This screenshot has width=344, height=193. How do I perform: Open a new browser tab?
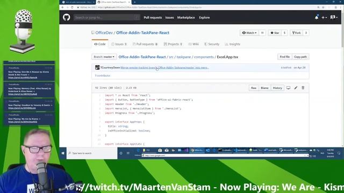(x=134, y=2)
